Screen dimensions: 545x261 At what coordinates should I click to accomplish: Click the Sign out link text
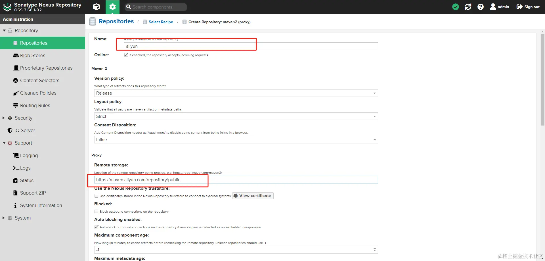click(x=532, y=7)
